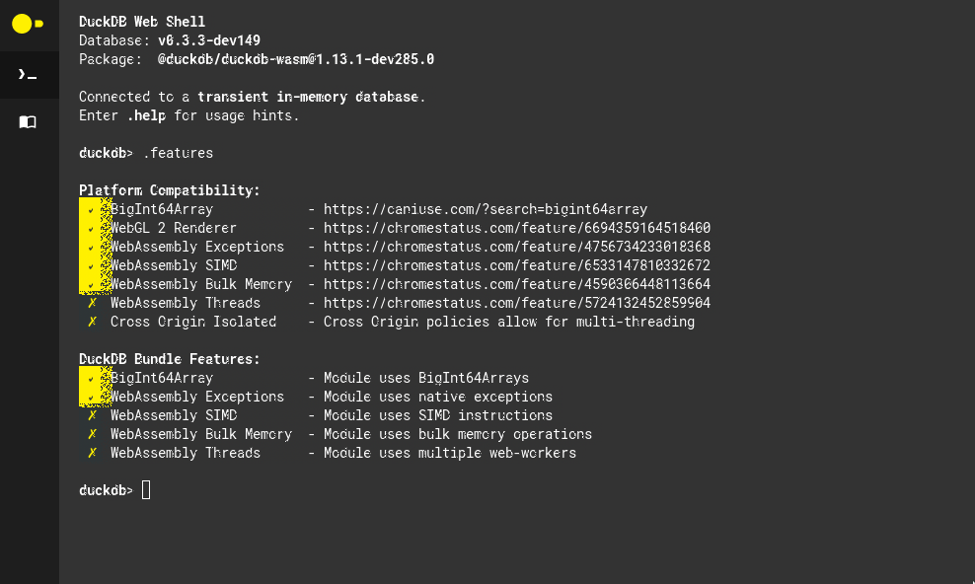Click the yellow duck logo's beak shape
The image size is (975, 584).
pyautogui.click(x=38, y=24)
